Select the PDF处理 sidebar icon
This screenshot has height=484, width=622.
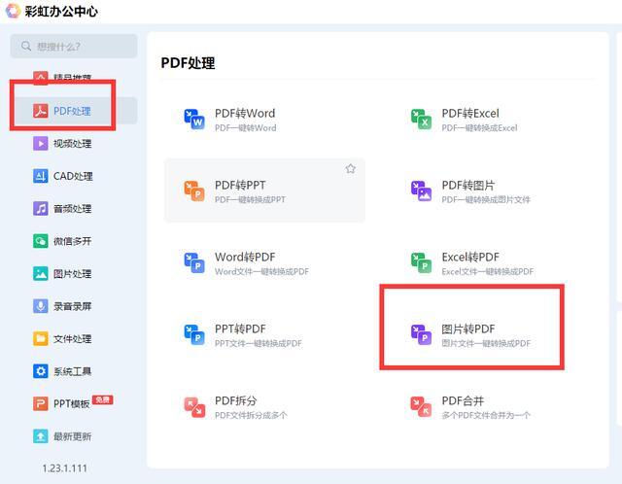41,111
